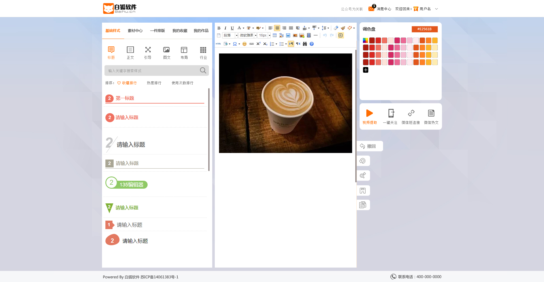Click the hyperlink chain icon
The width and height of the screenshot is (544, 282).
252,44
